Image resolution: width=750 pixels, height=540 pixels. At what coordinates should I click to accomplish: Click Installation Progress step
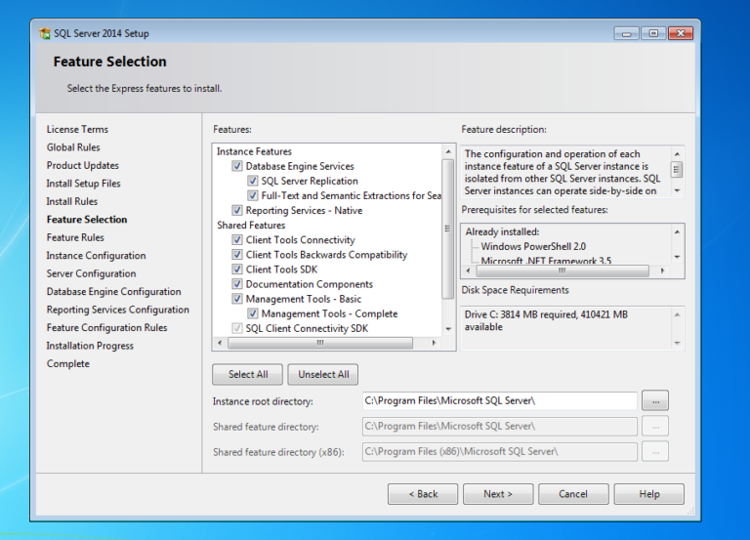(x=90, y=346)
